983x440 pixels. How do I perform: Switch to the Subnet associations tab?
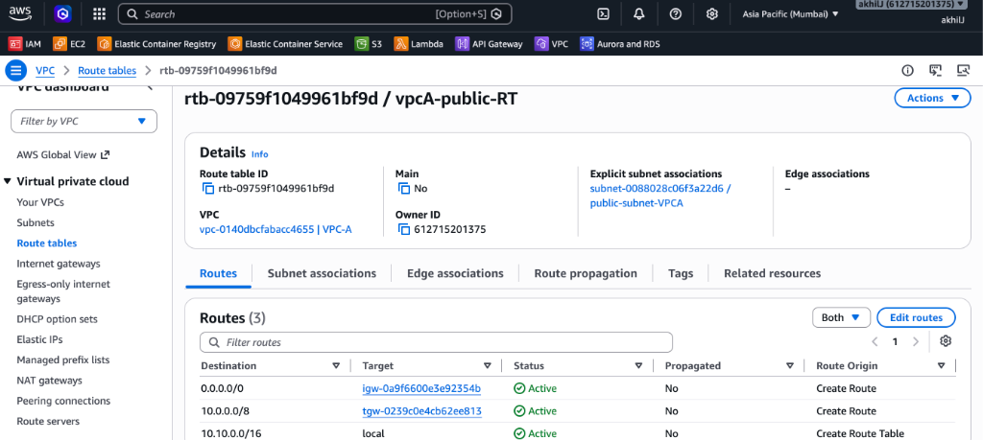[322, 273]
